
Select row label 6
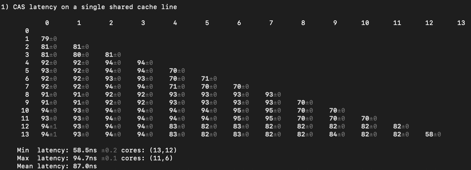(27, 79)
